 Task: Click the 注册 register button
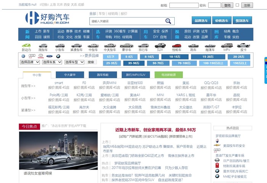tap(247, 5)
